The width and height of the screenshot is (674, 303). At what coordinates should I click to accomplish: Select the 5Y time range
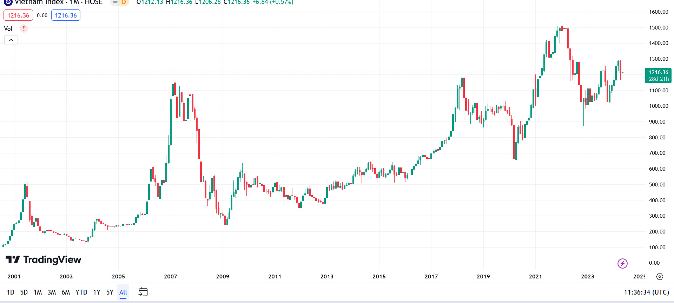[110, 292]
